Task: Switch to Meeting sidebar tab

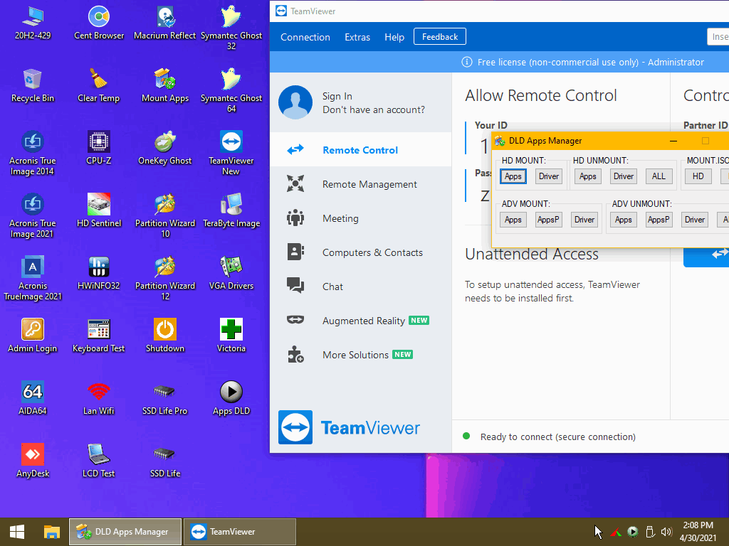Action: [360, 218]
